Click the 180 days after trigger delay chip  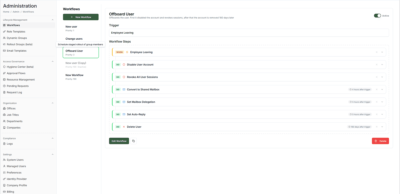[x=359, y=127]
